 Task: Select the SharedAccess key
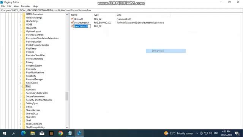coord(33,110)
